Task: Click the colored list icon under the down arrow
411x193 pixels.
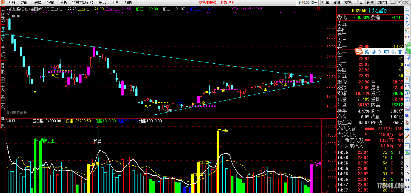Action: [407, 30]
